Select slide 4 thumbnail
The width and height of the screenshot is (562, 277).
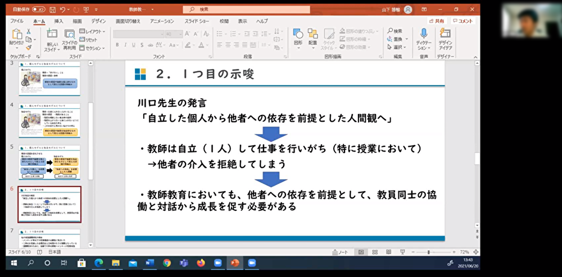(x=49, y=120)
